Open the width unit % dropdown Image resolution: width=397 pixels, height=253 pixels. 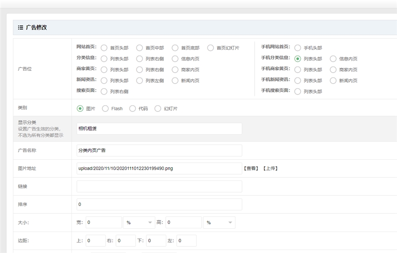(139, 223)
